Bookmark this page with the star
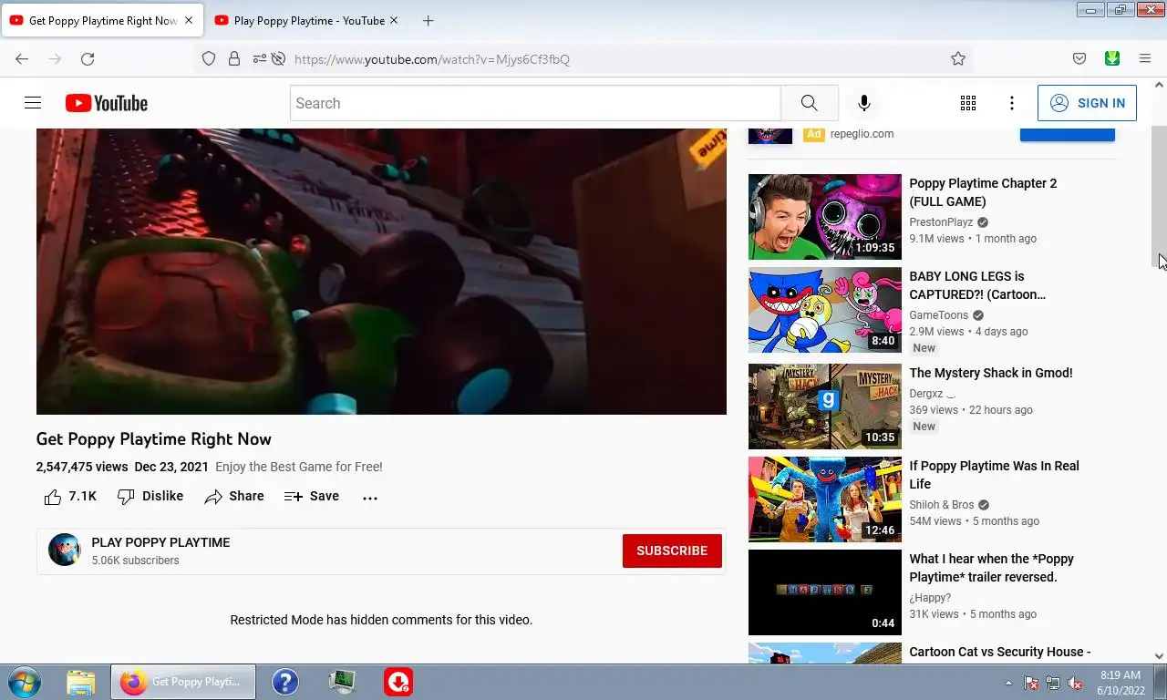 pyautogui.click(x=958, y=58)
